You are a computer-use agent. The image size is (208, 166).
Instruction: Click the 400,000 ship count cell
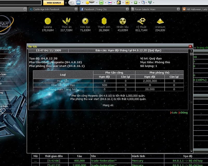pos(79,161)
